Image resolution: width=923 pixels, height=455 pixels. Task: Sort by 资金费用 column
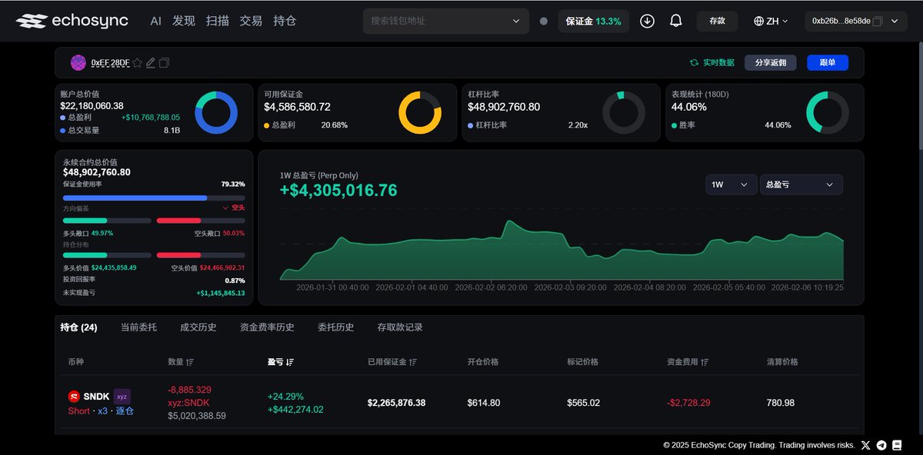click(x=705, y=362)
